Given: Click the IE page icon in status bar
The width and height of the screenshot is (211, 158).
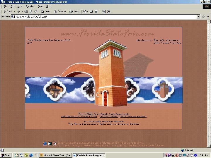Looking at the screenshot, I should coord(2,150).
